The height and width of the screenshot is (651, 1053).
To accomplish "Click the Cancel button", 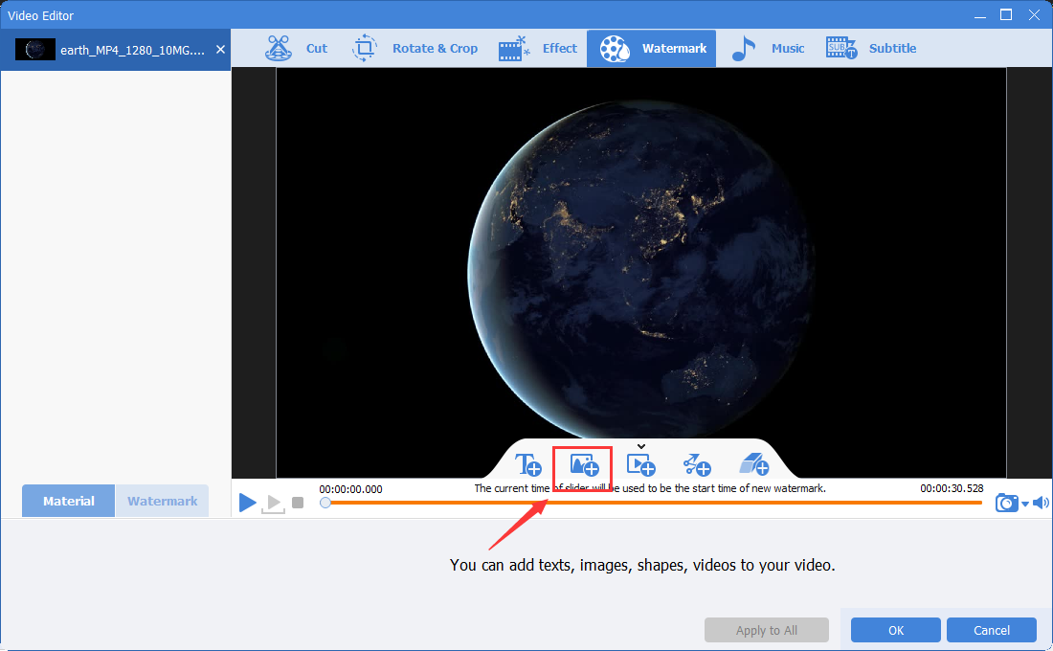I will coord(991,630).
